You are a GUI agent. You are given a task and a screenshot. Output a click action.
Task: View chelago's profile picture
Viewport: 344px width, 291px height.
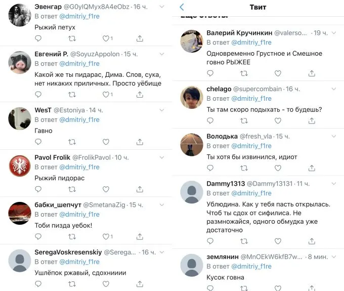192,97
